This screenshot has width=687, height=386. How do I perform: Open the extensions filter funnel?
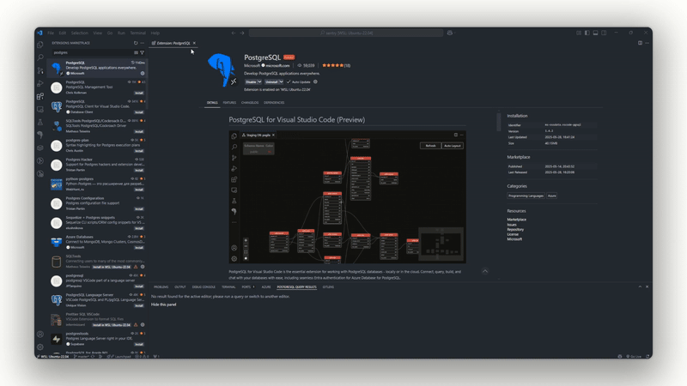pyautogui.click(x=142, y=52)
